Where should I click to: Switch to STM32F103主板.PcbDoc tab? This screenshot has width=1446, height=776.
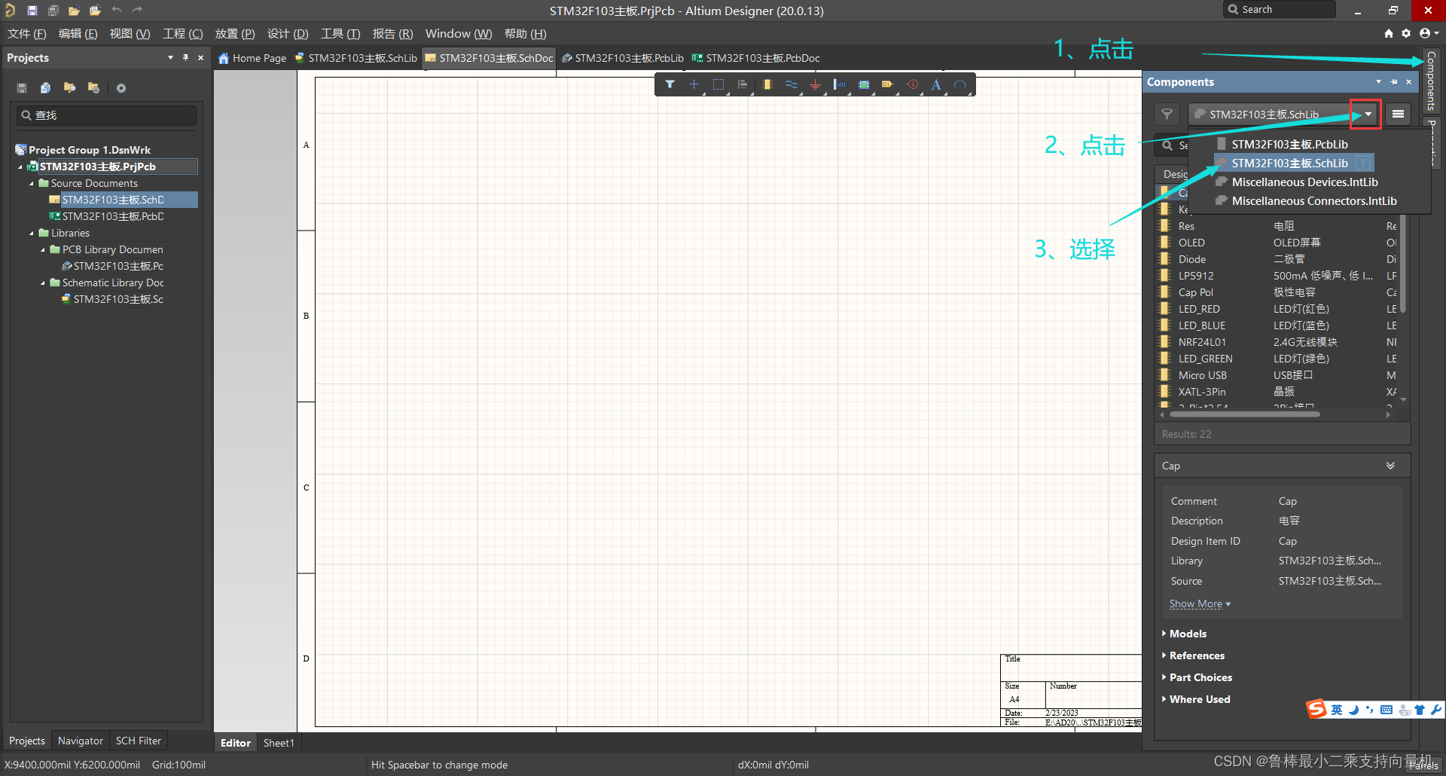pos(761,58)
